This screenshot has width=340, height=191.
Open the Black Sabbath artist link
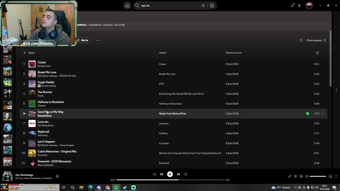pyautogui.click(x=45, y=165)
